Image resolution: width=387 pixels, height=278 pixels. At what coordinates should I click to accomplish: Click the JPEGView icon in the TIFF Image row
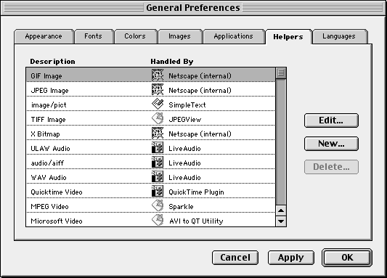coord(158,118)
